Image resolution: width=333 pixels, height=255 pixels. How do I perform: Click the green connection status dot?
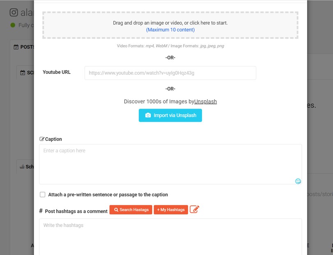(x=13, y=25)
